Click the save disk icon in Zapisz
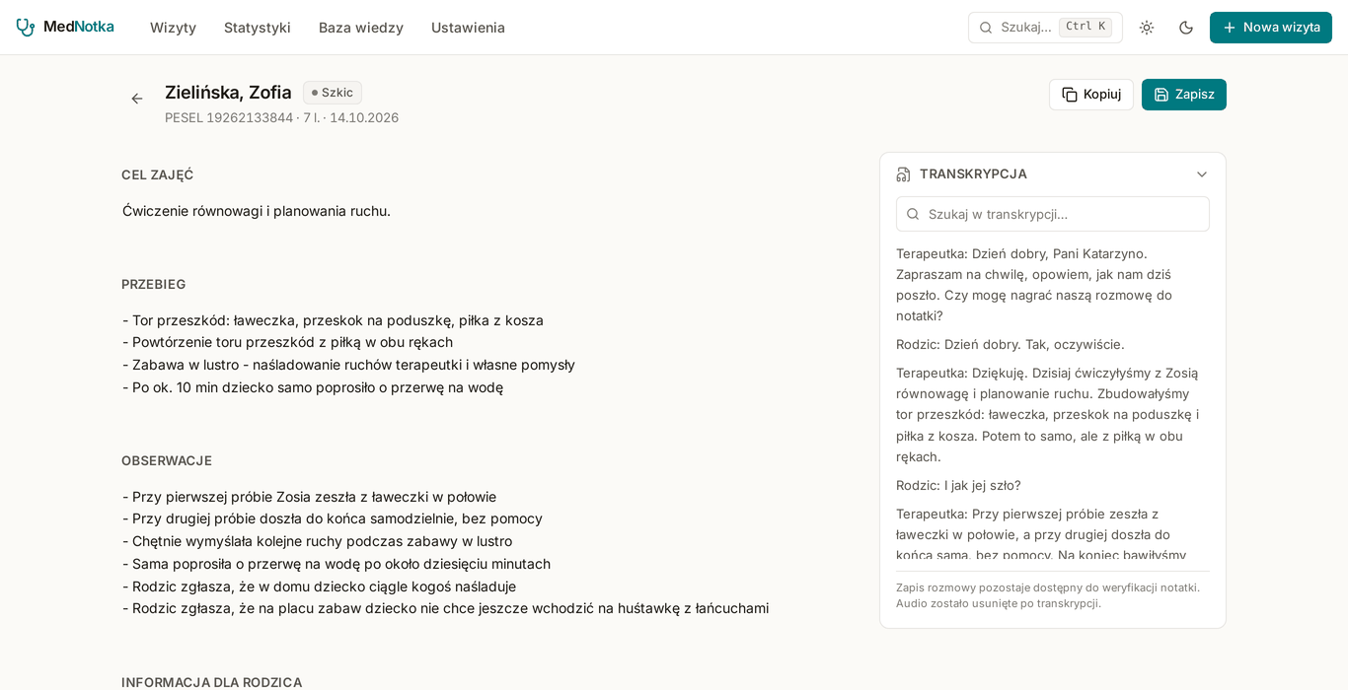This screenshot has width=1348, height=690. point(1161,95)
